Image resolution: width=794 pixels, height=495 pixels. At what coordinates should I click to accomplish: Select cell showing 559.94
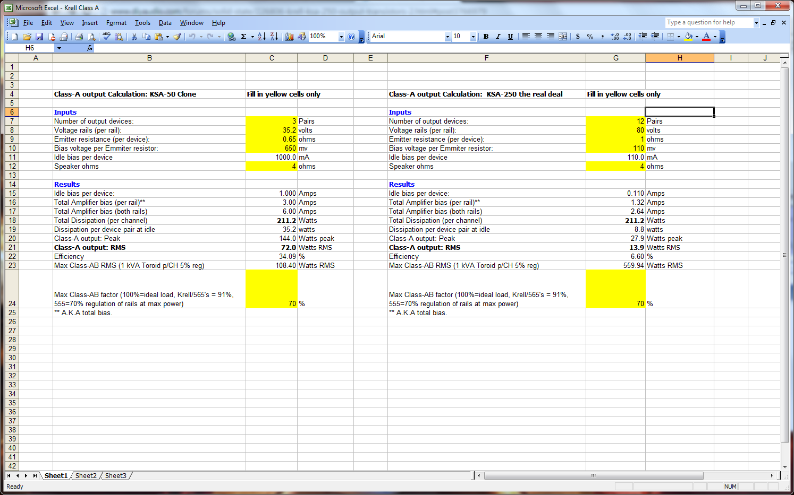[x=615, y=265]
